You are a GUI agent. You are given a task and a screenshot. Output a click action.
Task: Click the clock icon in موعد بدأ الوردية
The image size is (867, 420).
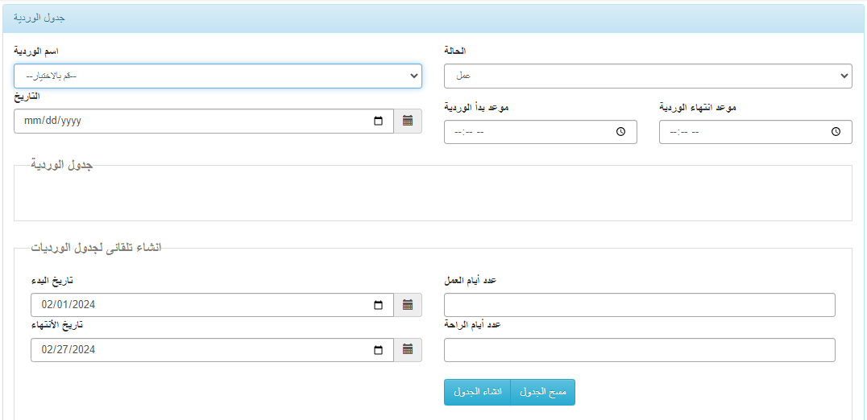621,132
